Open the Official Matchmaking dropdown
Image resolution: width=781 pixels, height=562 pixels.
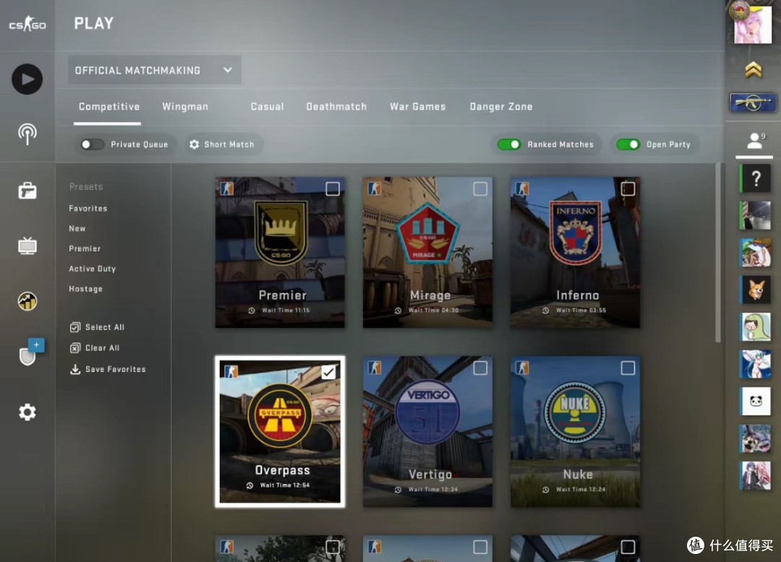coord(155,70)
